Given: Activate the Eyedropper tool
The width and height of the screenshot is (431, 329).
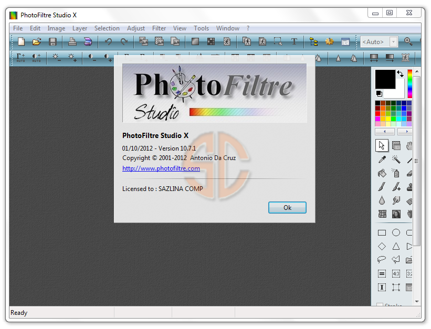Looking at the screenshot, I should pyautogui.click(x=383, y=159).
